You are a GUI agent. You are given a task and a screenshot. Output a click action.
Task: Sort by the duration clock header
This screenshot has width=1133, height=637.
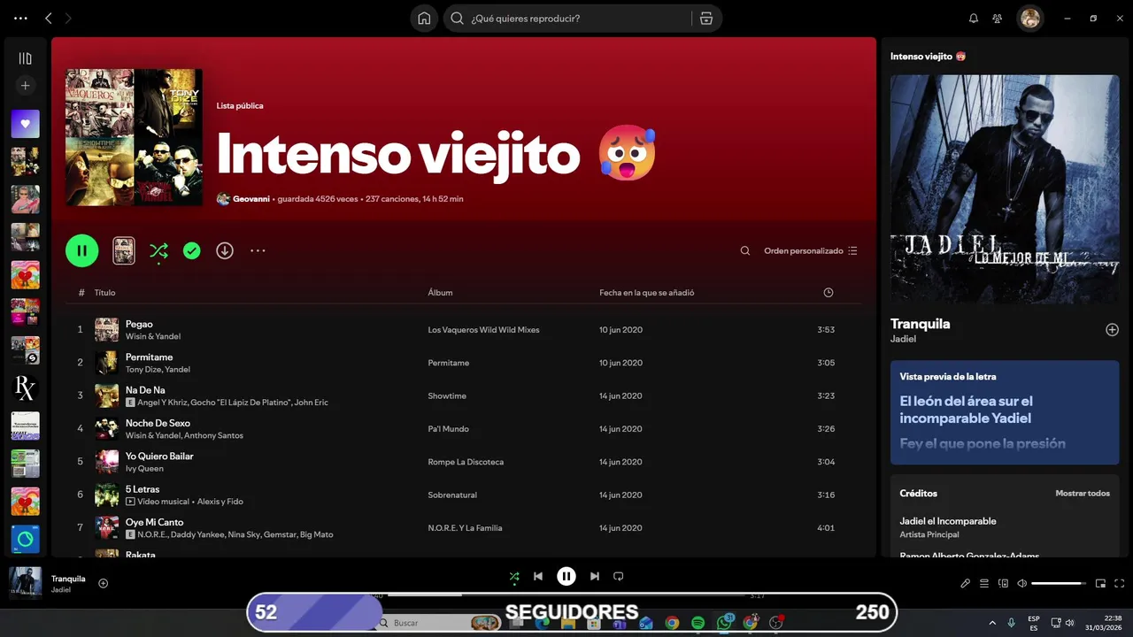829,293
